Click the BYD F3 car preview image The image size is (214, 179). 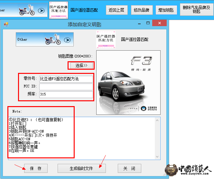point(128,83)
